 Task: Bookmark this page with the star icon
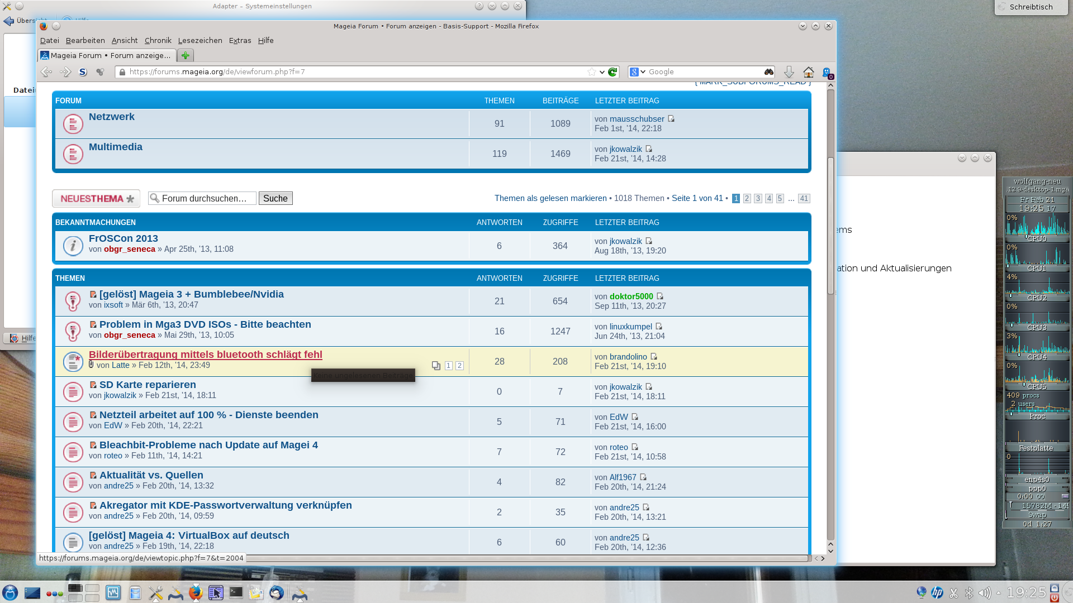click(x=592, y=72)
